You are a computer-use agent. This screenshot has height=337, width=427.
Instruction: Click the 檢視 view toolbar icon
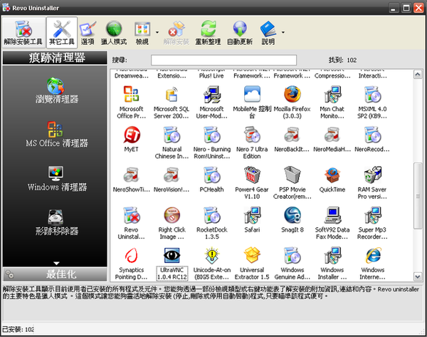pyautogui.click(x=142, y=33)
